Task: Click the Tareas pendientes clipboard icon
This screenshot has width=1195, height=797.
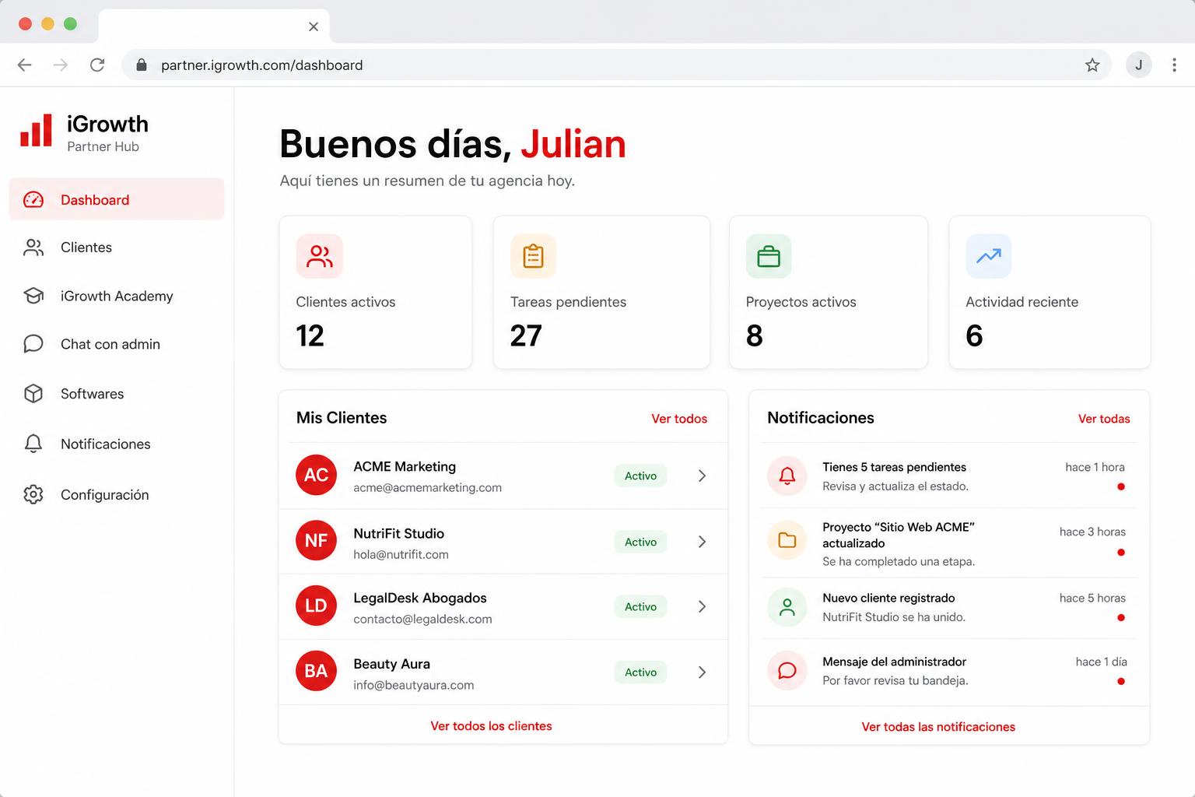Action: click(x=534, y=256)
